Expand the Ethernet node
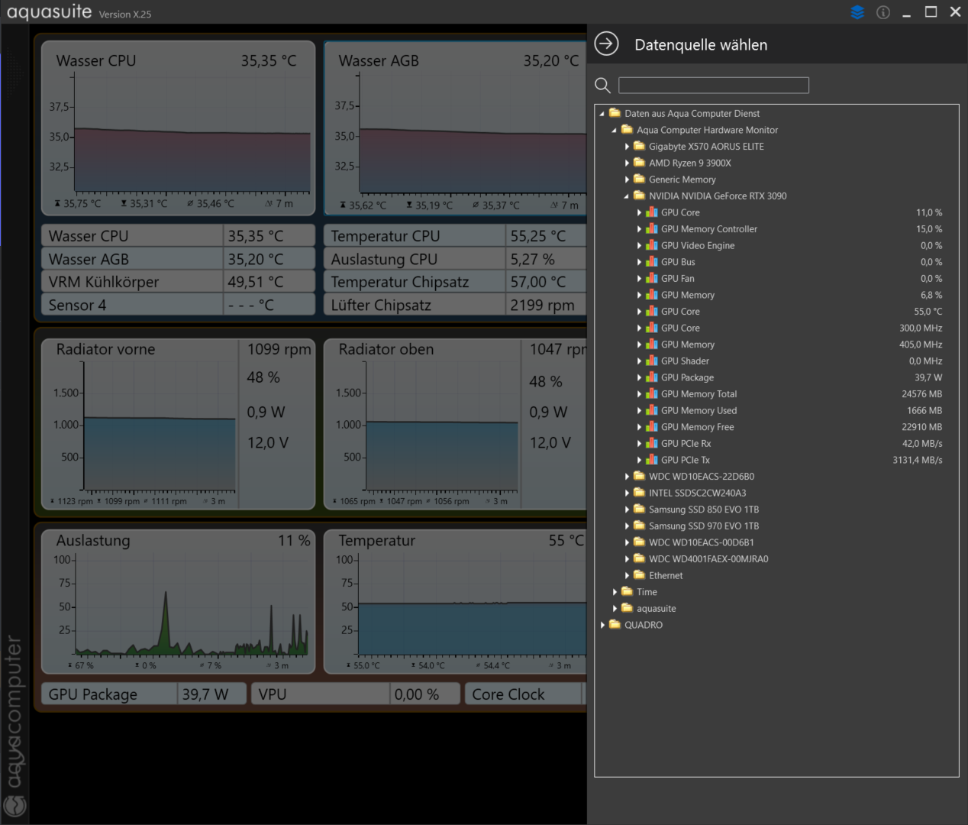Viewport: 968px width, 825px height. 627,575
